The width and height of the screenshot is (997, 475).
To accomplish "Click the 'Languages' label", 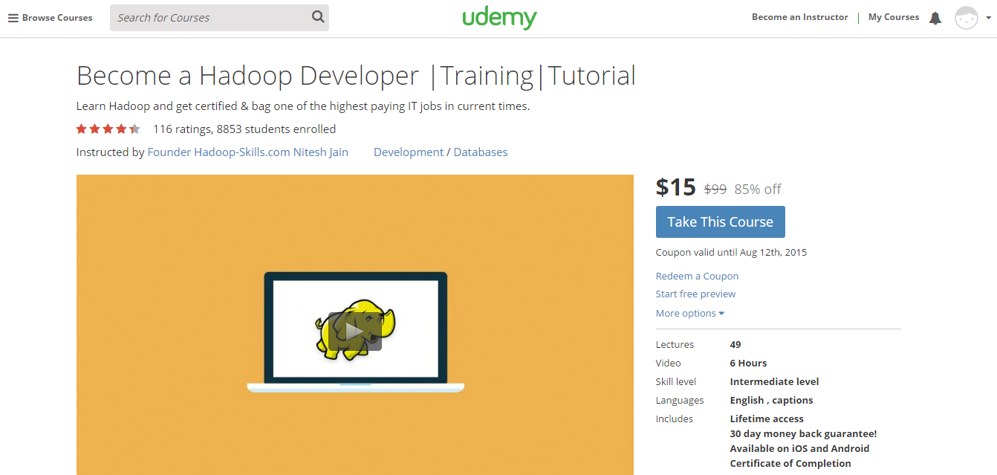I will [x=680, y=400].
